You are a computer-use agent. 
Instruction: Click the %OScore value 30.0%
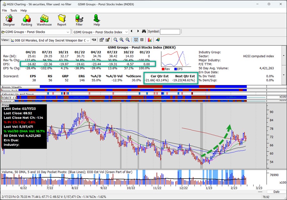pos(136,80)
